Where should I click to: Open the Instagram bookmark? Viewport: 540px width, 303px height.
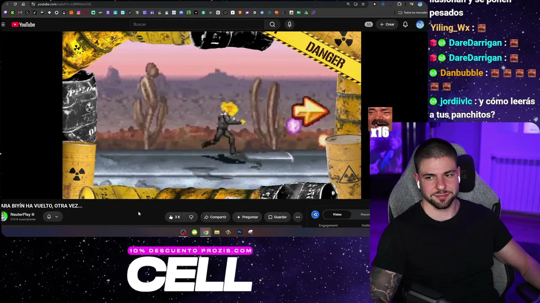[x=78, y=13]
